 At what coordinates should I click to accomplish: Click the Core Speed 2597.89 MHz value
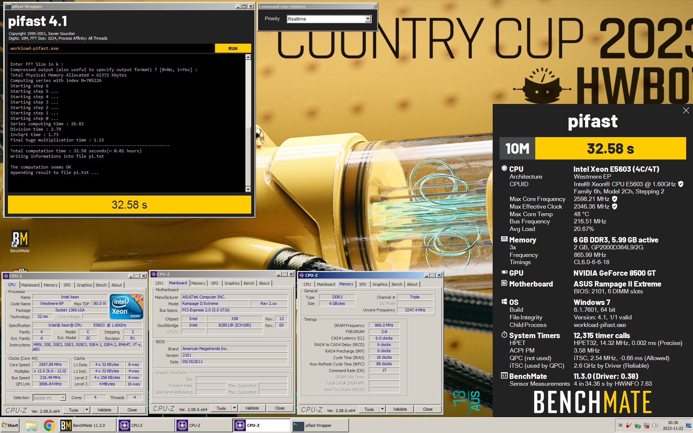point(50,365)
